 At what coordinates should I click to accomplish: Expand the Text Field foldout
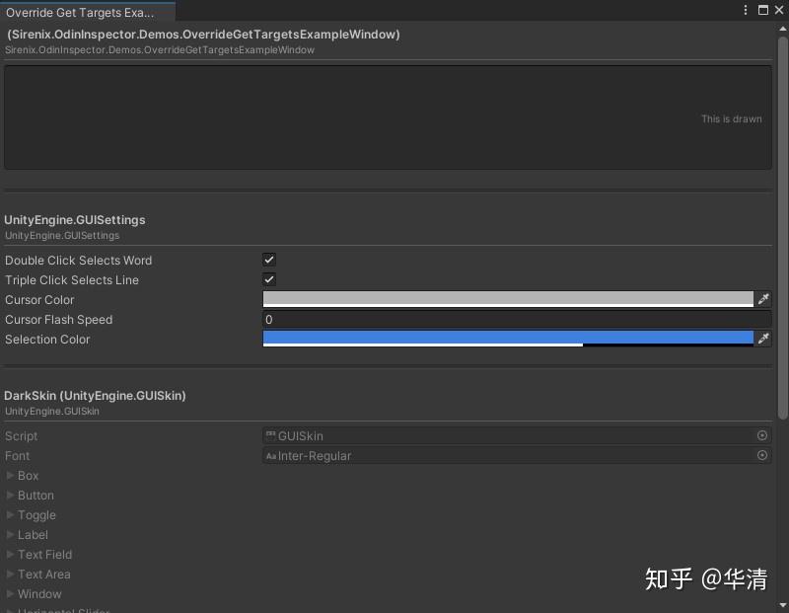(x=10, y=554)
